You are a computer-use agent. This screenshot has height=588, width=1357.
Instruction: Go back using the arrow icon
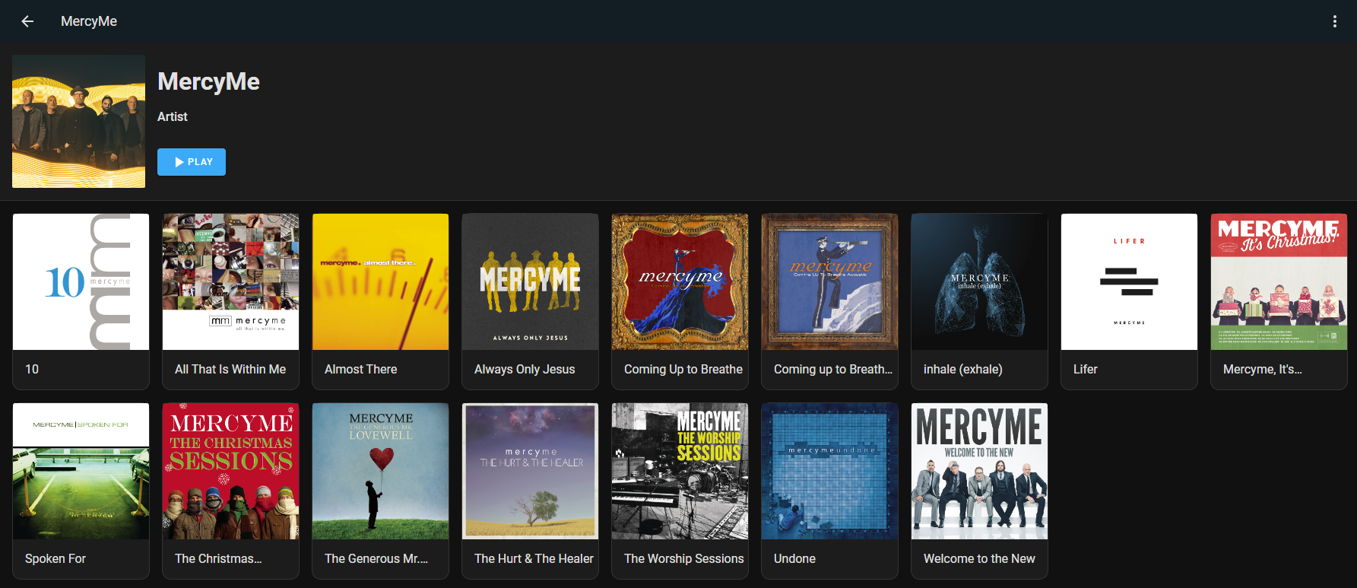[27, 21]
